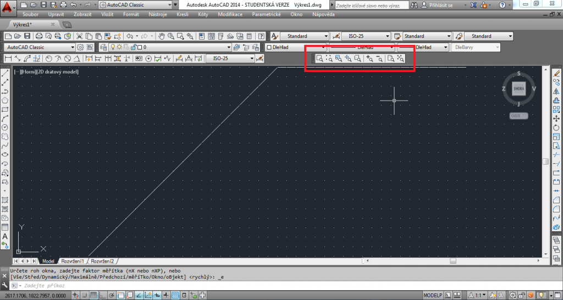Open the DleHlad color control dropdown
The image size is (563, 300).
click(x=295, y=47)
